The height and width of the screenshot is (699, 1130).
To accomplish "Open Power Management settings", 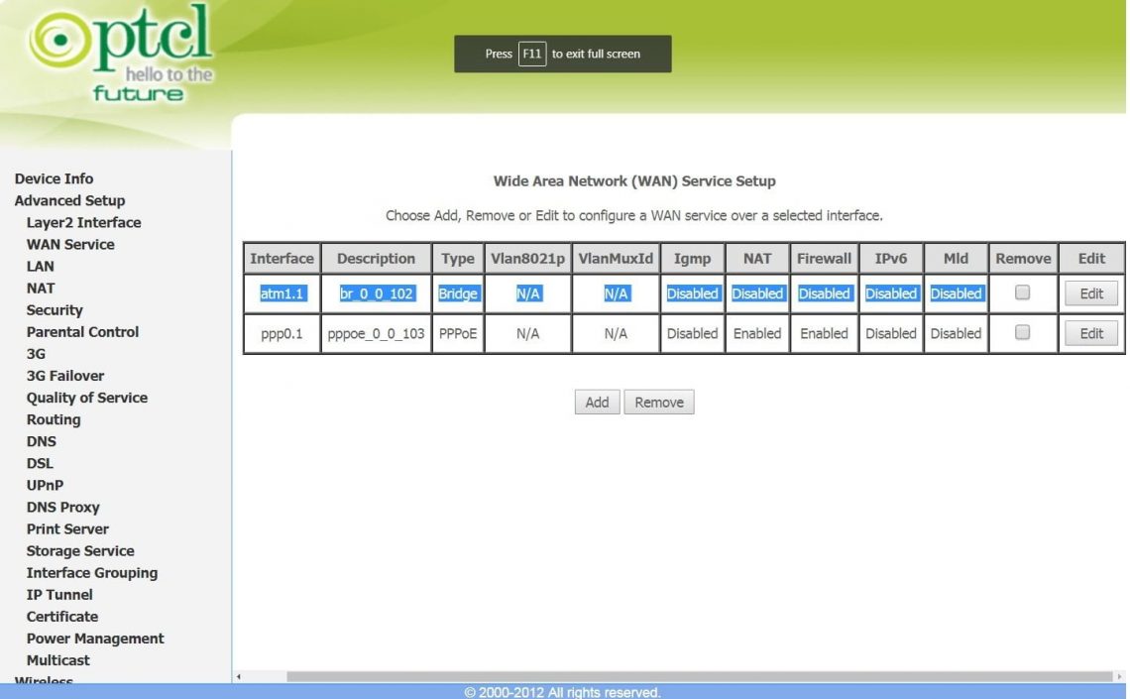I will tap(95, 638).
